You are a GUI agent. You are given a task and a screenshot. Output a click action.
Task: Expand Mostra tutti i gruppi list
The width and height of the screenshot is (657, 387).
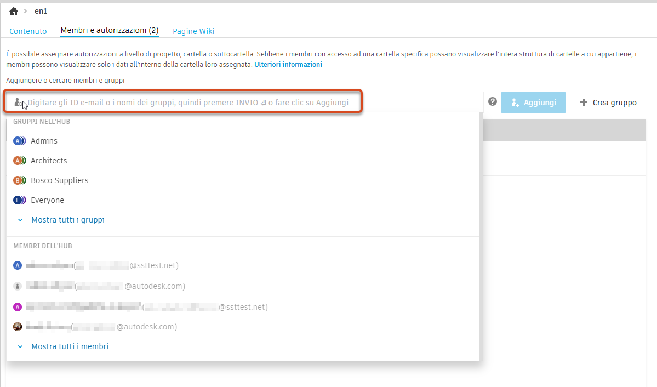(67, 219)
